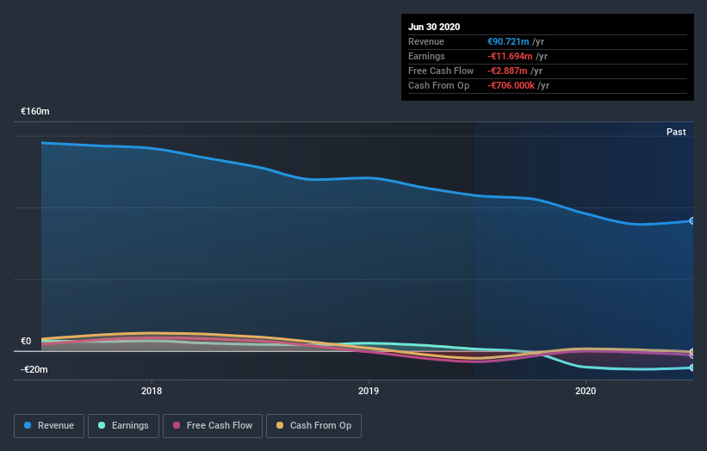
Task: Click the Earnings endpoint marker on the teal line
Action: (691, 368)
